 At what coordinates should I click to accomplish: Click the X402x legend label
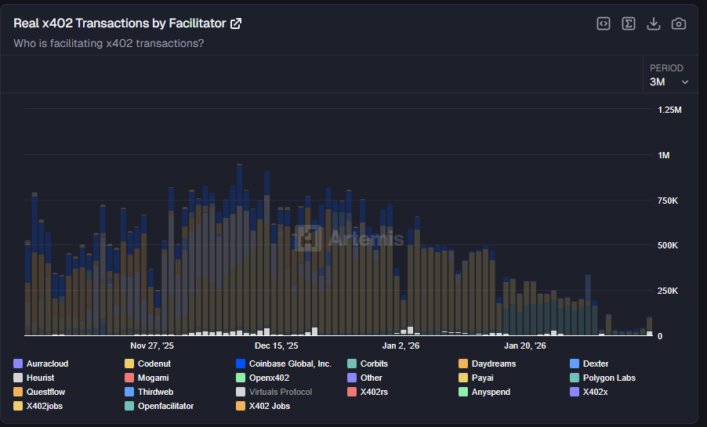[595, 392]
